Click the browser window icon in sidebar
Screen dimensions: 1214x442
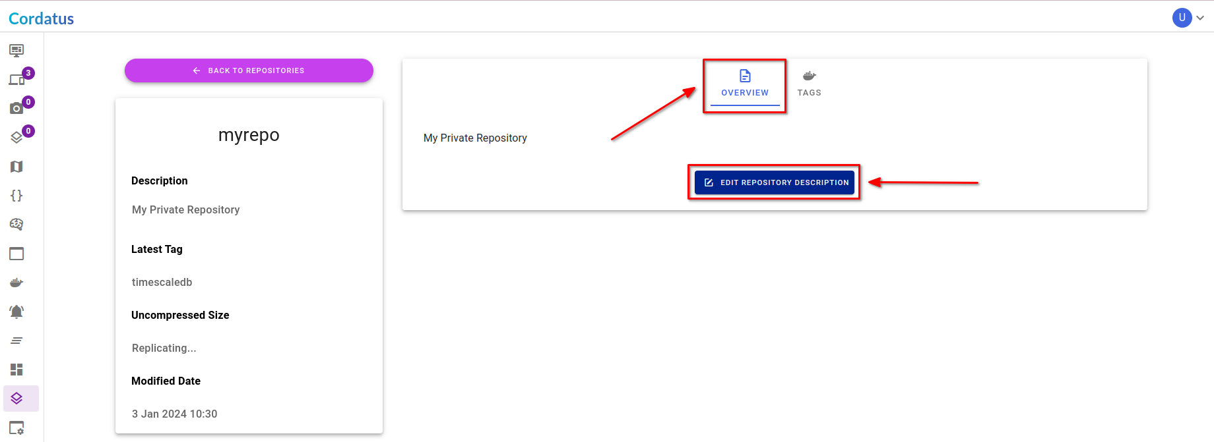pyautogui.click(x=16, y=254)
